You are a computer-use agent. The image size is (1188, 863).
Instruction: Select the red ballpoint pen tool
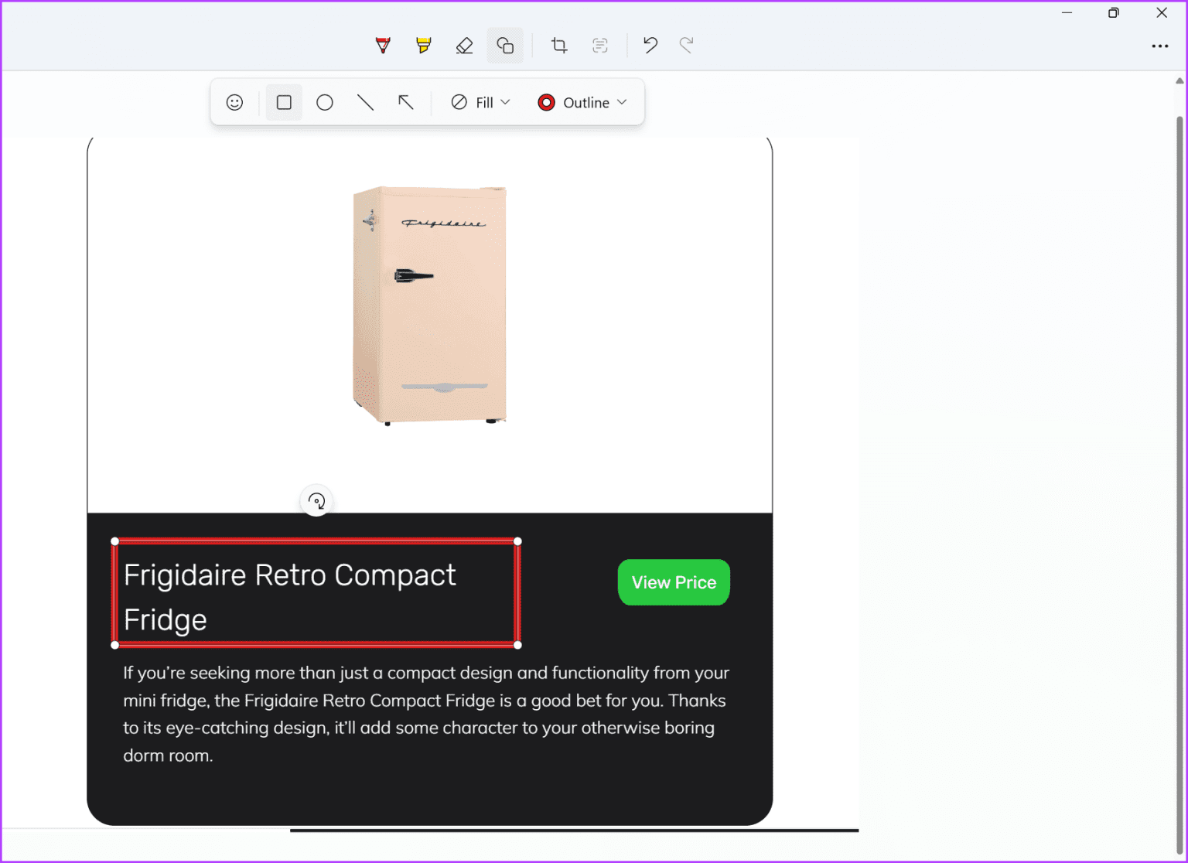[x=383, y=45]
